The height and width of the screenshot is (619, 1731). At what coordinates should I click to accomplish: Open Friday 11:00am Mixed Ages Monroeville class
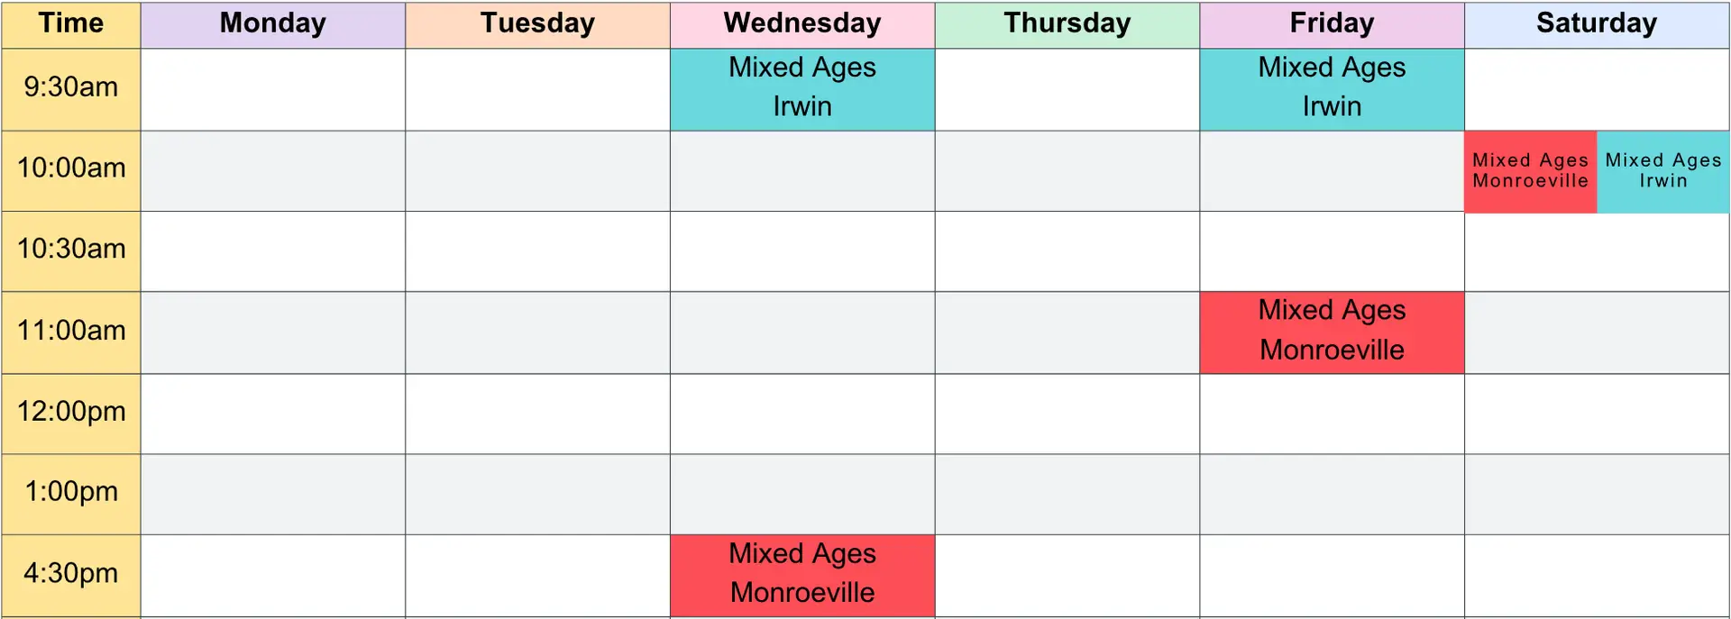coord(1332,332)
